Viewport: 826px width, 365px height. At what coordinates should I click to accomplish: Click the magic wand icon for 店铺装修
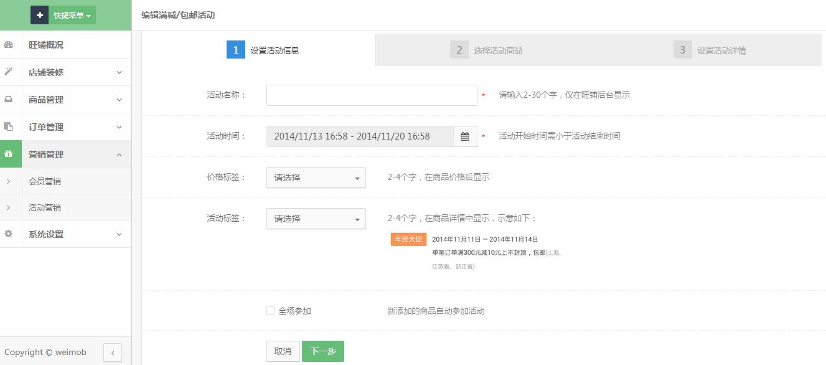9,72
